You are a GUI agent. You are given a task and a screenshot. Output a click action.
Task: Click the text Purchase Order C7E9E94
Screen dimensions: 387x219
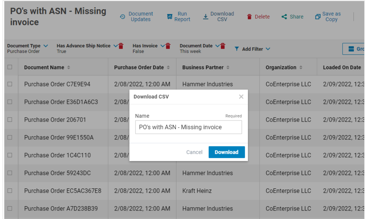[57, 84]
